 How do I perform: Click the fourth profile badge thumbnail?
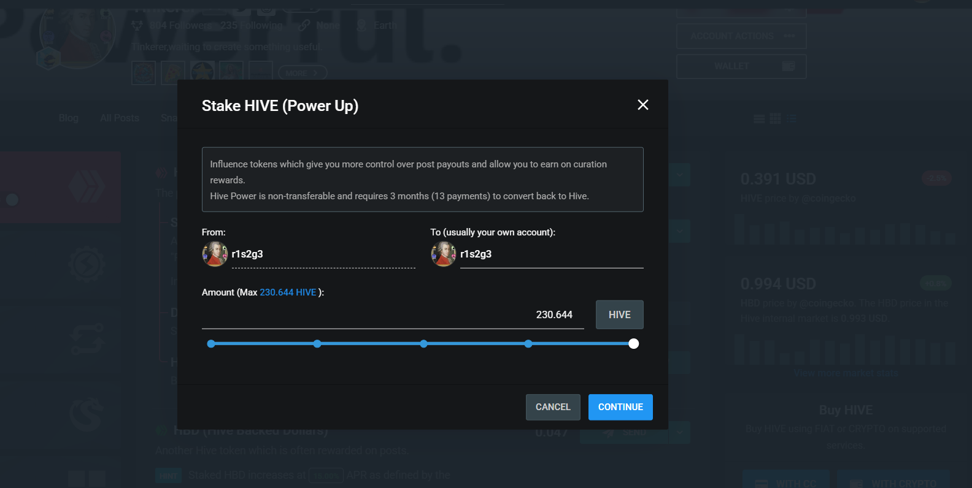[x=232, y=73]
